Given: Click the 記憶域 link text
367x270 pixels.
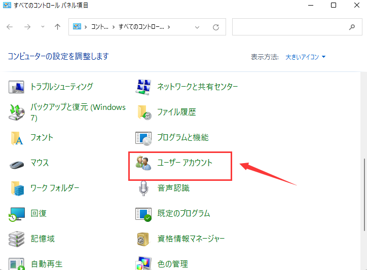Looking at the screenshot, I should click(x=43, y=239).
